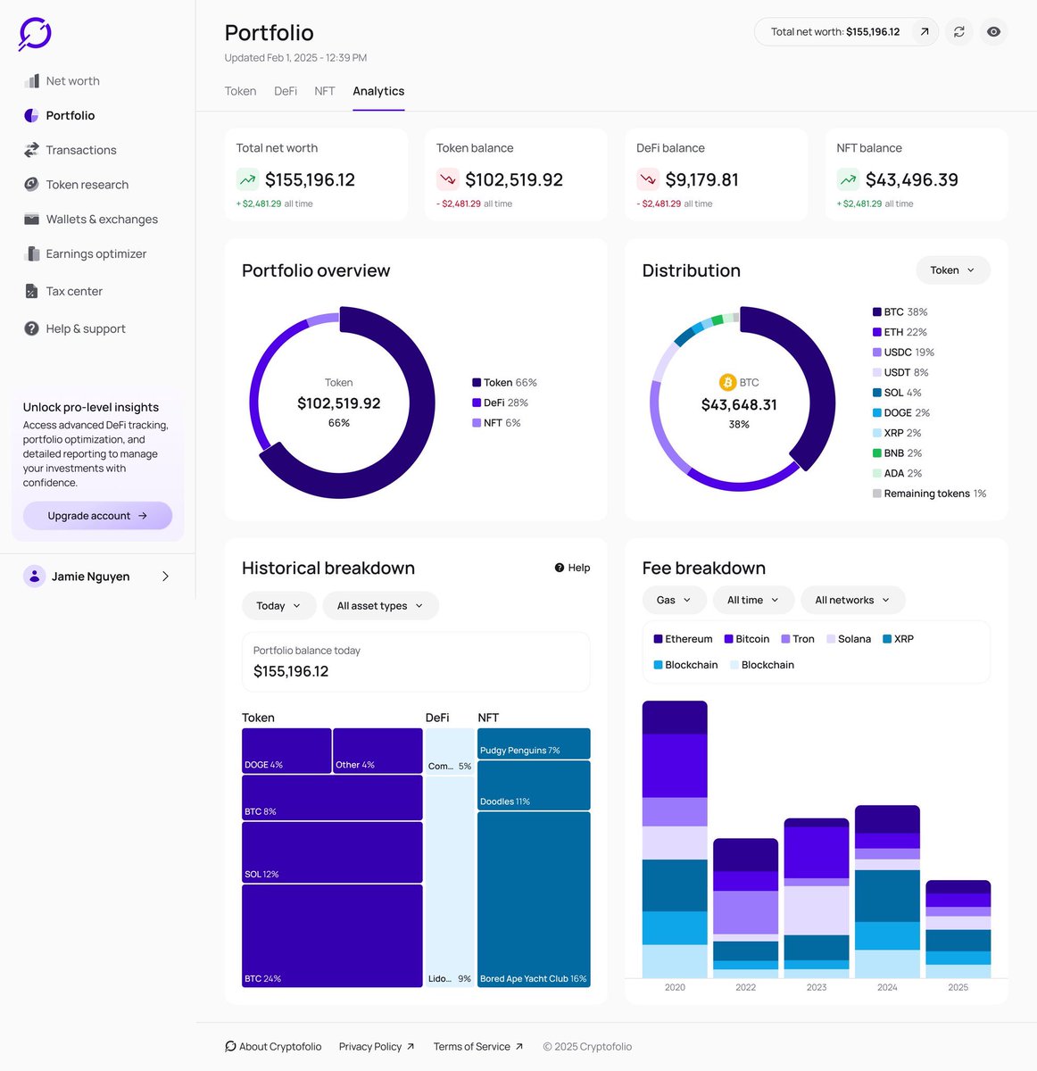Click the Upgrade account button
1037x1071 pixels.
click(x=97, y=516)
